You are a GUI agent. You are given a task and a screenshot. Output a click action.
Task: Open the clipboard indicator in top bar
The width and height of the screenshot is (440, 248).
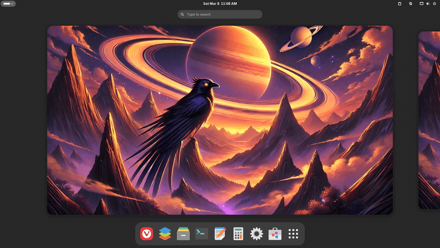(x=400, y=4)
